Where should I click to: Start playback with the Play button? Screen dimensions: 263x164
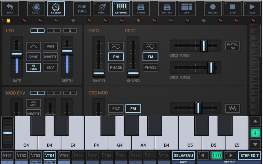(252, 9)
